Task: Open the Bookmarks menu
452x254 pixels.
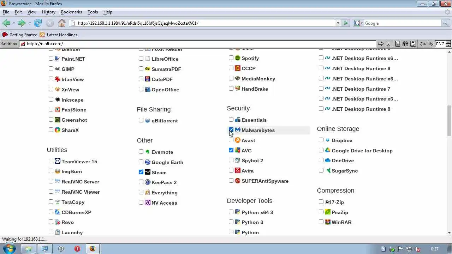Action: tap(71, 12)
